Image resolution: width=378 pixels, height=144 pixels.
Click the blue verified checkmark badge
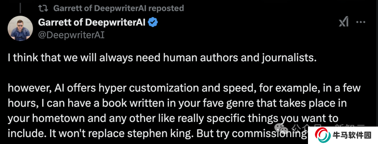tap(153, 23)
